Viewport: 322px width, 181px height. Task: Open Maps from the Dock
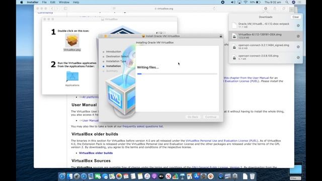(112, 176)
